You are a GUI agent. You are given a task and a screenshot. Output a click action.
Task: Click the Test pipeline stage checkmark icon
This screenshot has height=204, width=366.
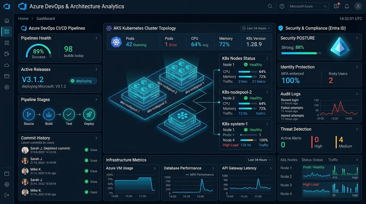point(69,114)
